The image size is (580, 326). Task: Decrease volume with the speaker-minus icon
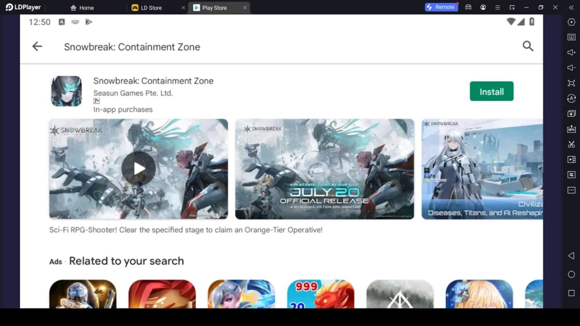pyautogui.click(x=571, y=68)
